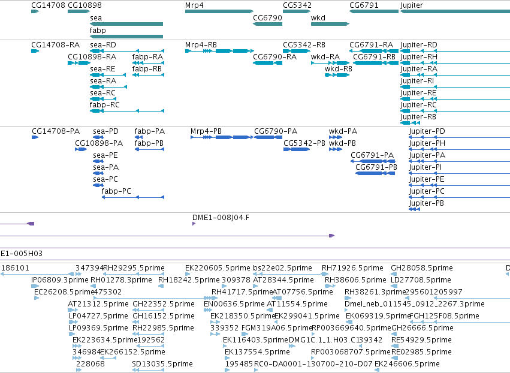Select protein label CG14708-PA

tap(56, 131)
